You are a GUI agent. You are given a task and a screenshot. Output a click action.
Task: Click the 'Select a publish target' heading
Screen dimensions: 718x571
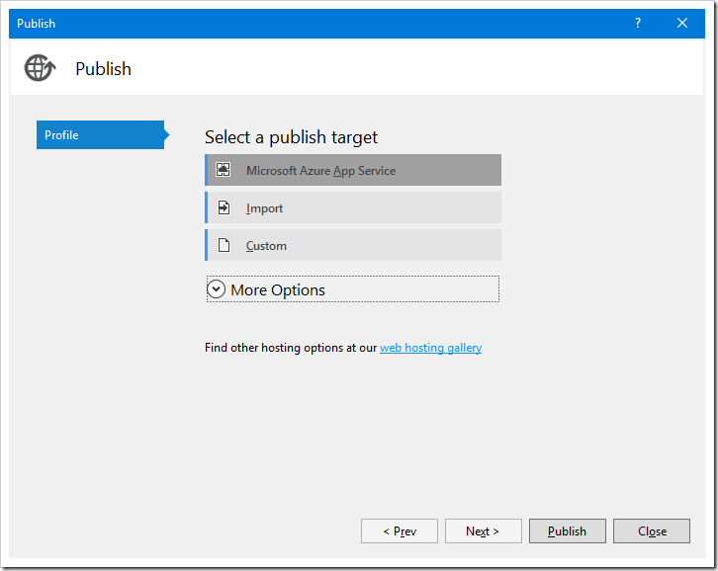coord(291,137)
